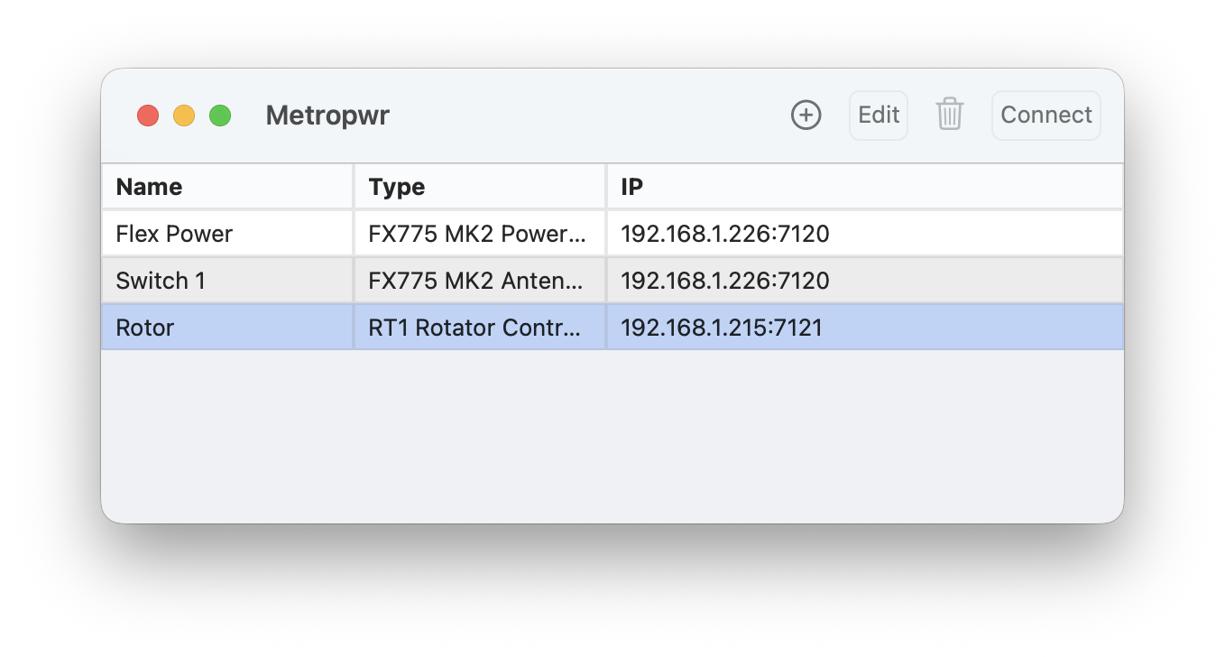Sort by the Type column header

(x=397, y=187)
